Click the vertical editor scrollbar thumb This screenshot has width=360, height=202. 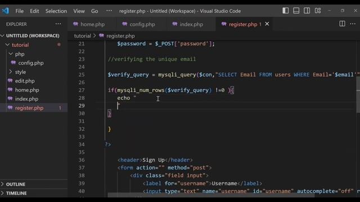point(358,95)
